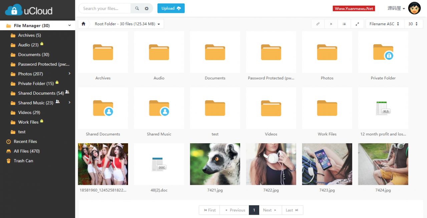The height and width of the screenshot is (218, 427).
Task: Open advanced search settings gear
Action: (147, 9)
